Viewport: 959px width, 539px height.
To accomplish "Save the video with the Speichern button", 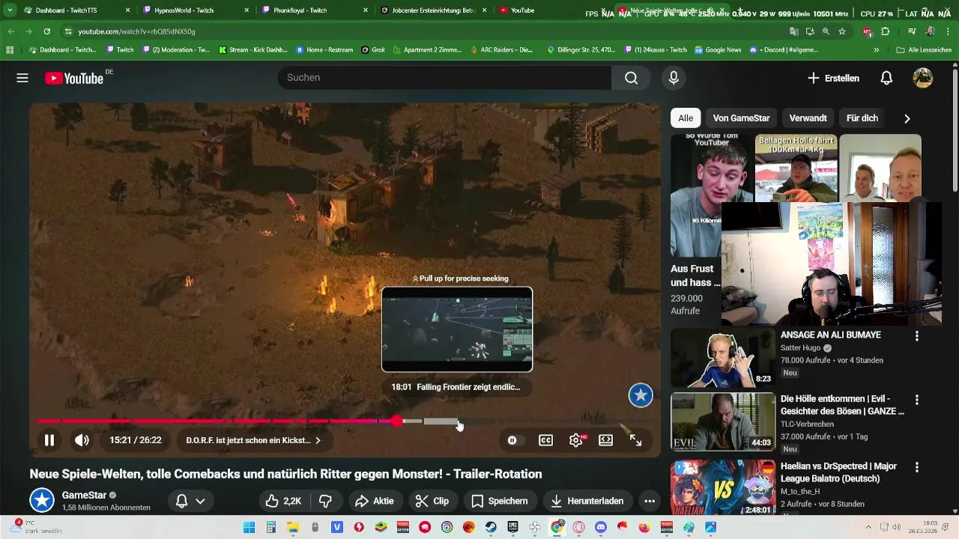I will [500, 501].
